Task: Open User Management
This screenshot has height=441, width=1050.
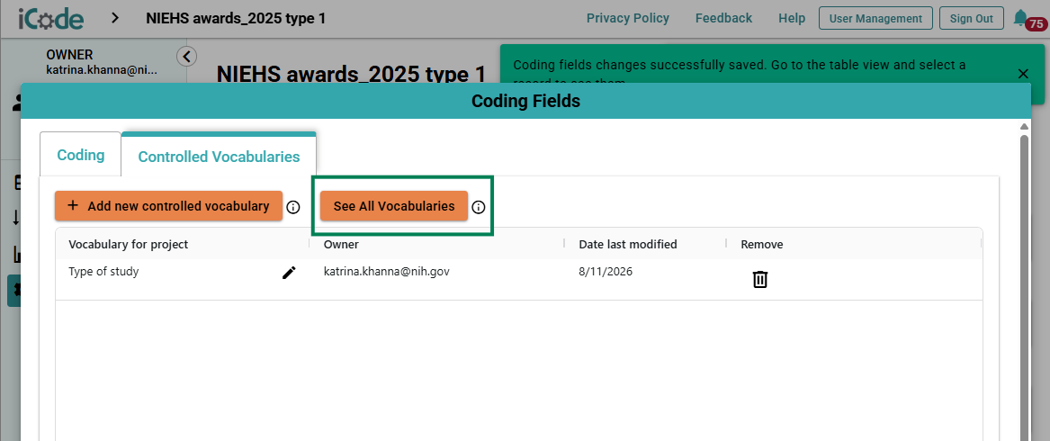Action: pyautogui.click(x=875, y=18)
